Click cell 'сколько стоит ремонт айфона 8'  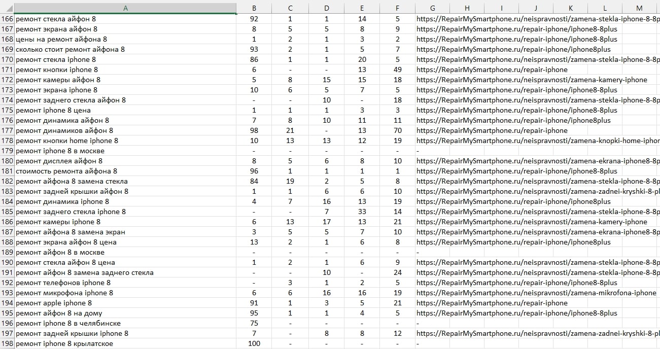pyautogui.click(x=125, y=49)
